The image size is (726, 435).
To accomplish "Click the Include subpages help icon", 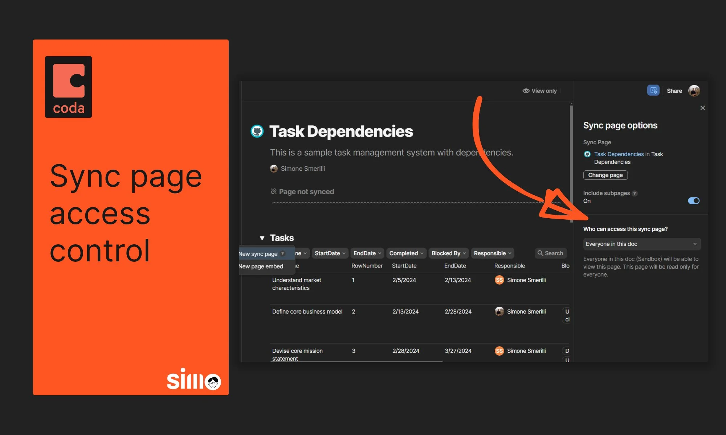I will [635, 193].
